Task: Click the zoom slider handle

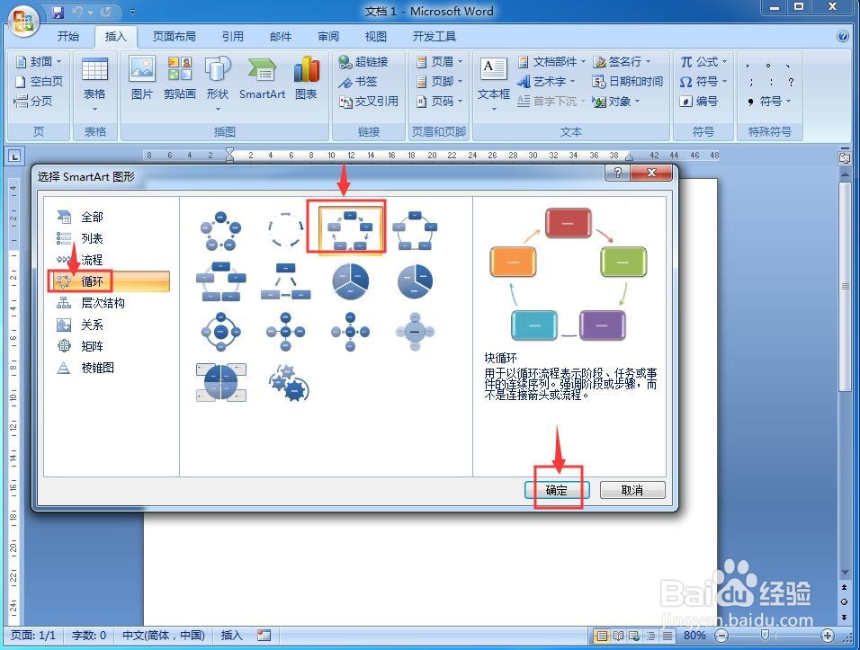Action: point(765,636)
